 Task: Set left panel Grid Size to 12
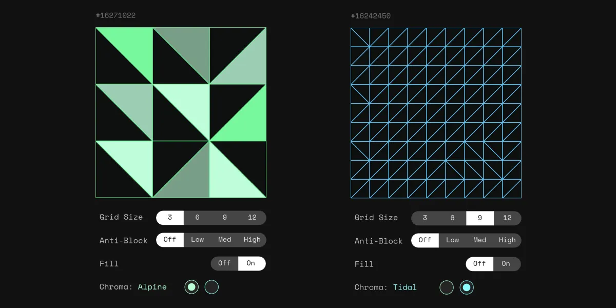[252, 217]
